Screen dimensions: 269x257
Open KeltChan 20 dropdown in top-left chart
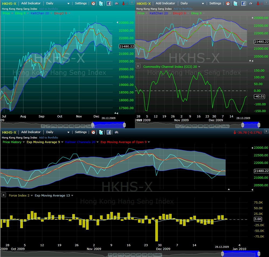(51, 13)
